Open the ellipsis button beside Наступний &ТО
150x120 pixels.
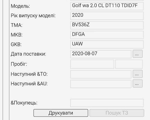point(137,74)
